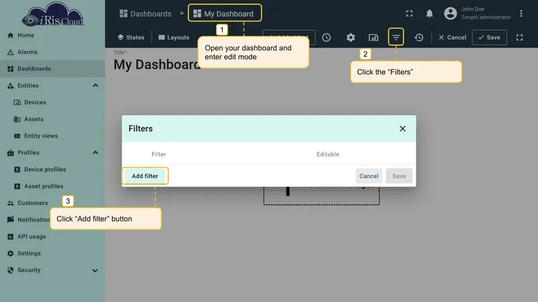Click the API usage chart icon
Image resolution: width=538 pixels, height=302 pixels.
coord(10,237)
